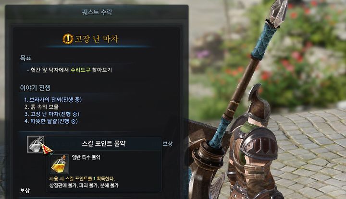Select story step 고장 난 마차(진행 중)
Viewport: 346px width, 199px height.
[x=52, y=114]
